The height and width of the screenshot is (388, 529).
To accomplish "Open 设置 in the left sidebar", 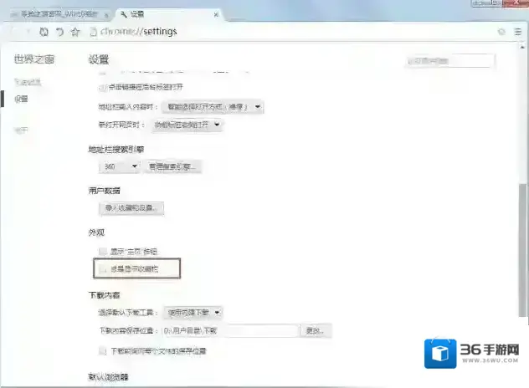I will pos(21,99).
